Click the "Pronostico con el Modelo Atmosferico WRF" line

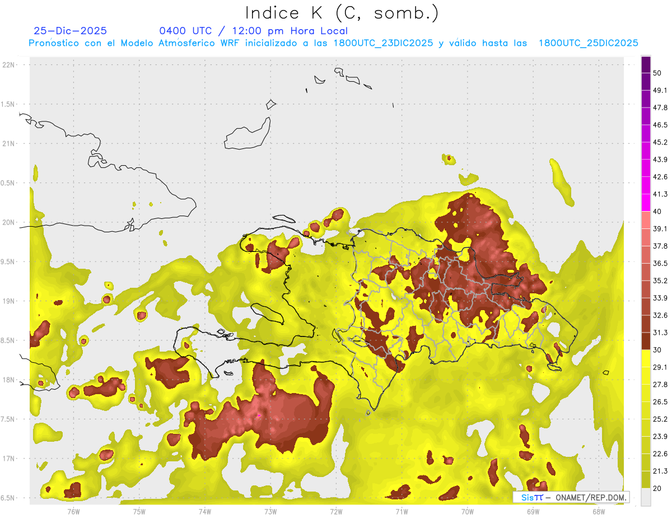click(334, 43)
